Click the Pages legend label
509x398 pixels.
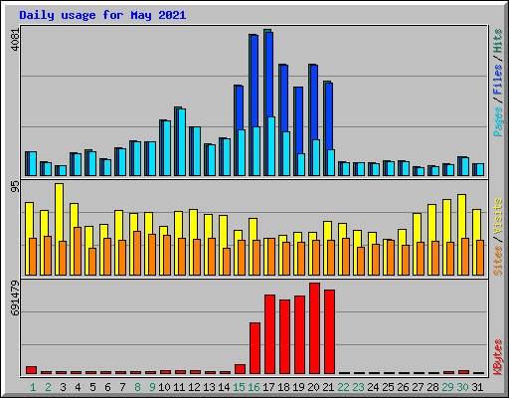point(498,121)
